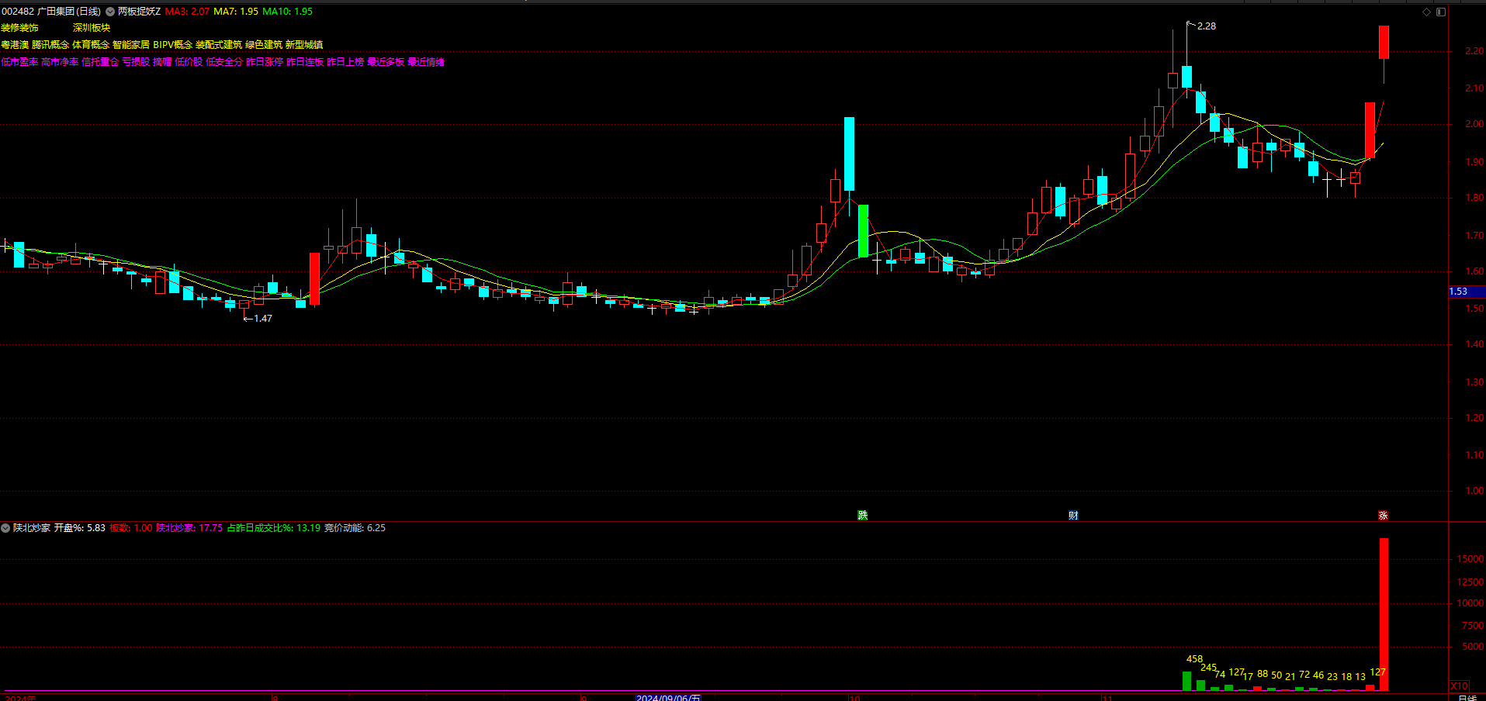Click the 昨日连板 label
Viewport: 1486px width, 701px height.
(305, 62)
